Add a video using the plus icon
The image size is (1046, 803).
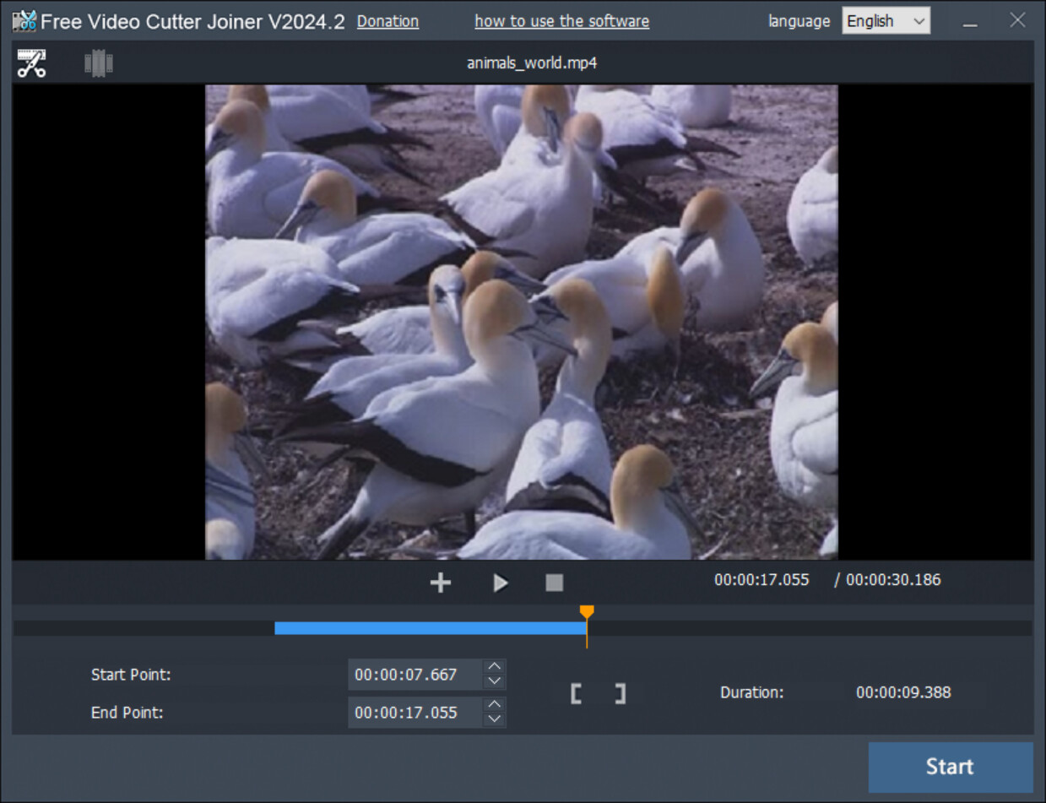[439, 582]
